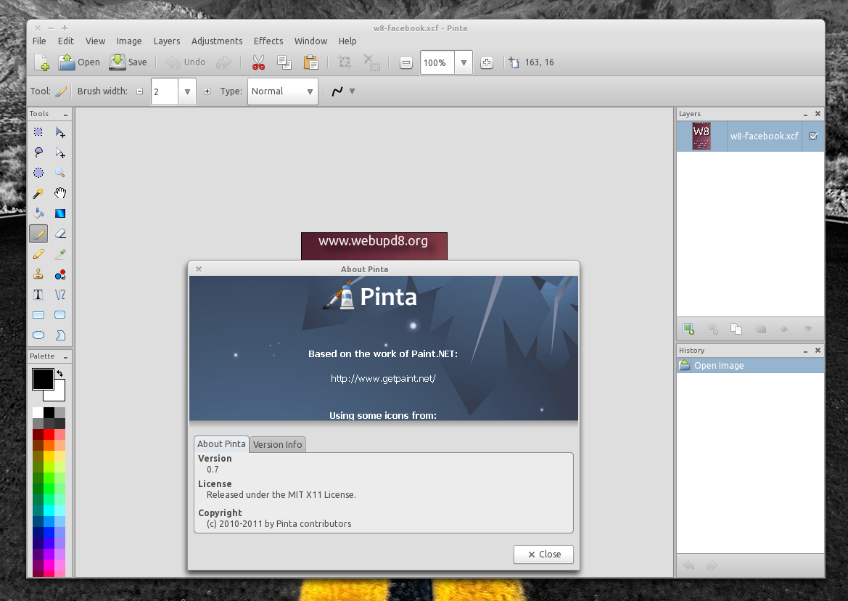Choose the Eraser tool

(x=60, y=234)
